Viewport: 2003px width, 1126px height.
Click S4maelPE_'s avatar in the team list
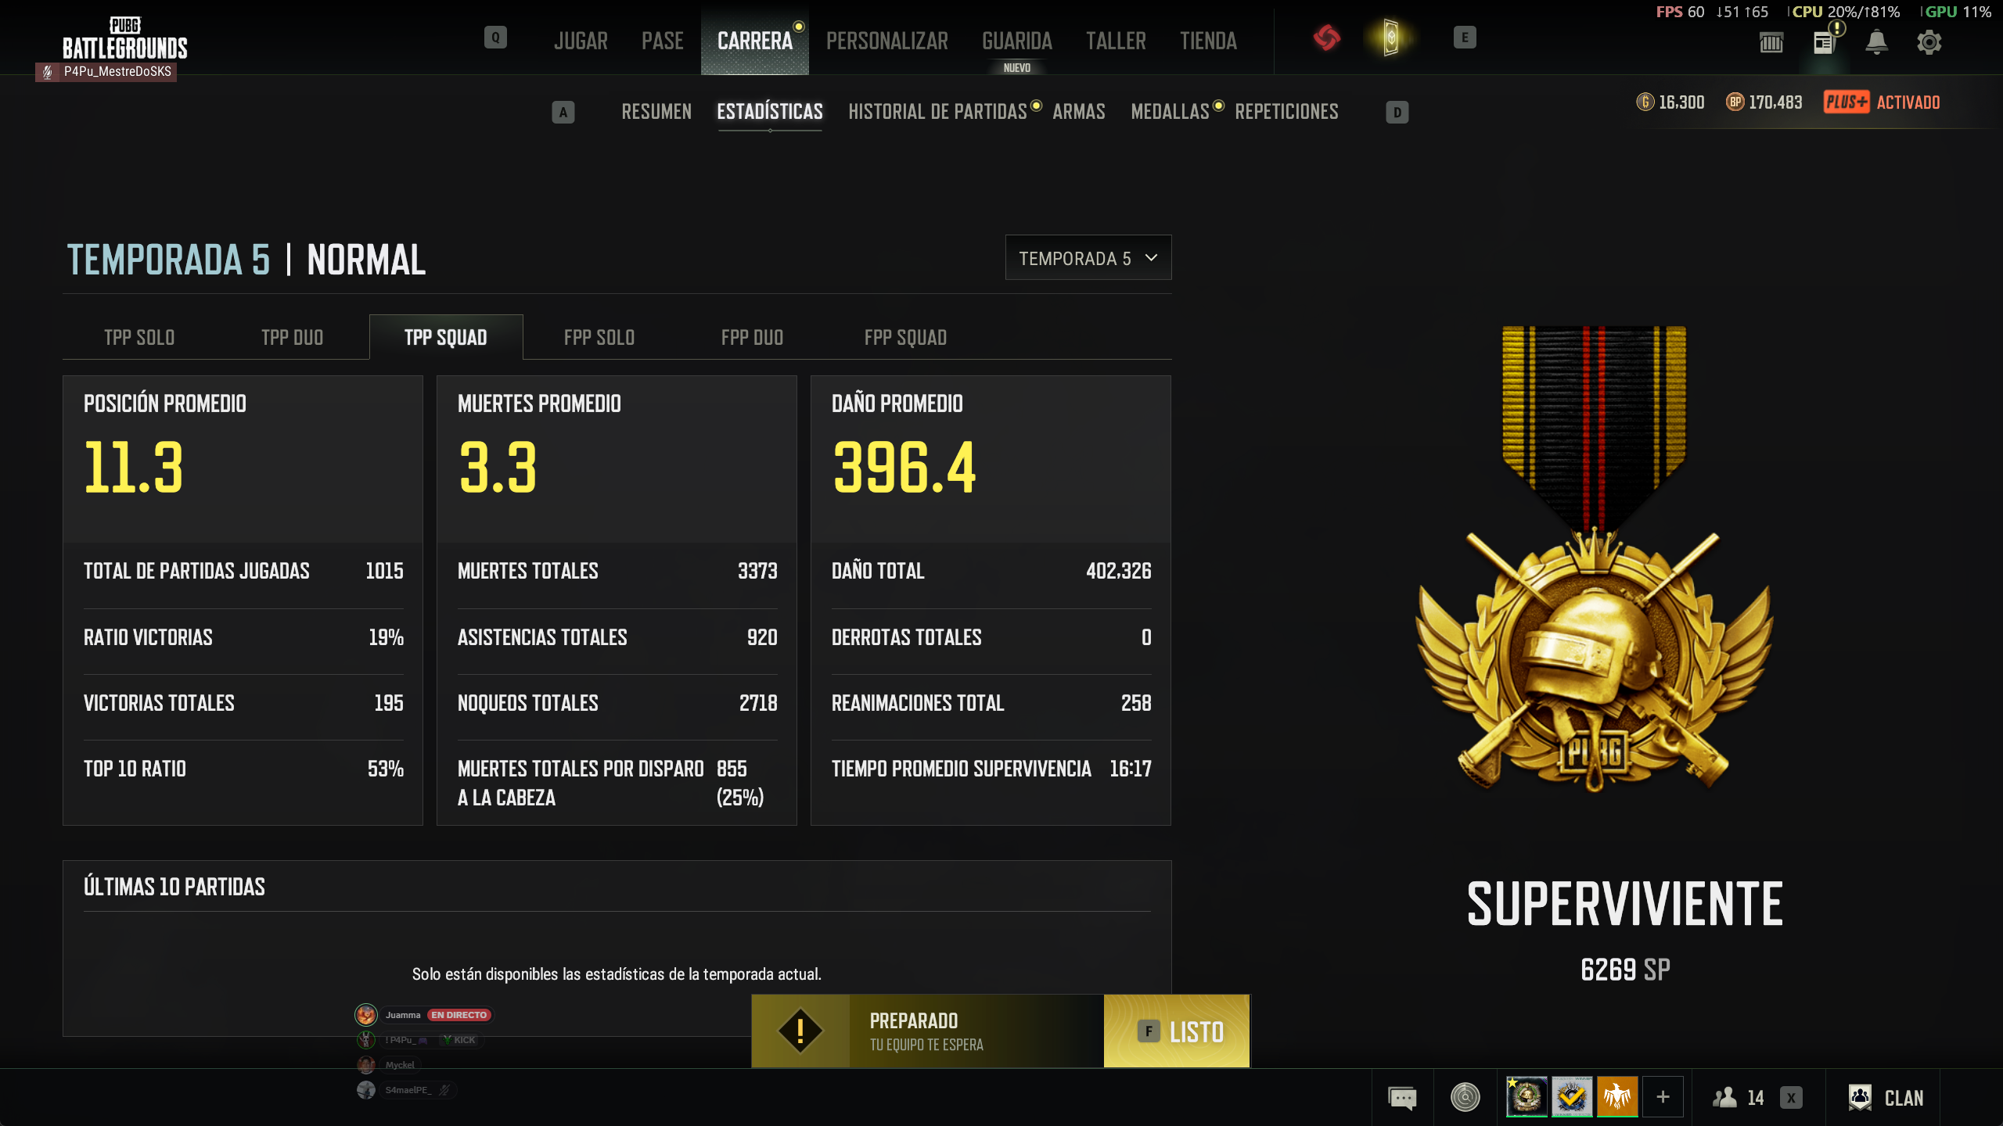[x=366, y=1090]
